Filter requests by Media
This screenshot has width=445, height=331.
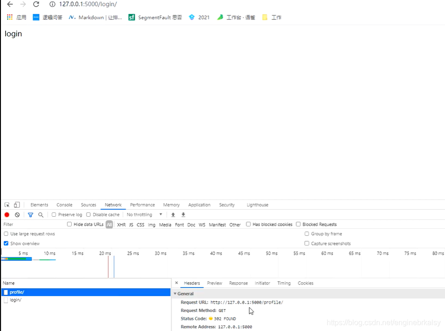165,225
